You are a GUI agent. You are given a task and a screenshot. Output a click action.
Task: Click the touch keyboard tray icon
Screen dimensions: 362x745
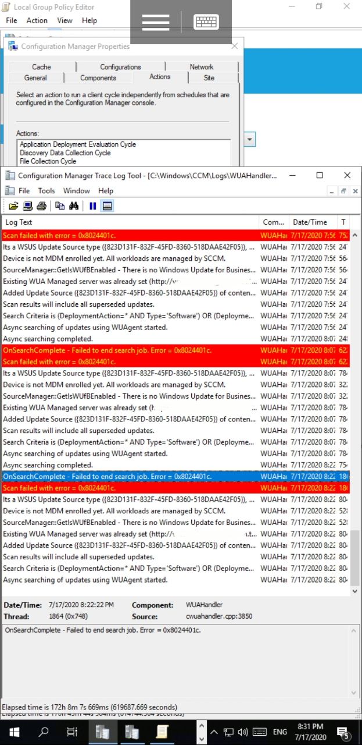click(x=259, y=732)
